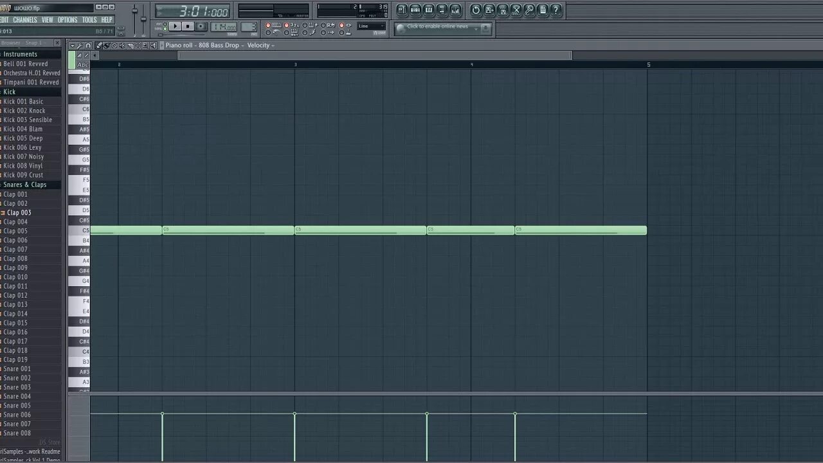The height and width of the screenshot is (463, 823).
Task: Click the one-click recording microphone icon
Action: click(529, 10)
